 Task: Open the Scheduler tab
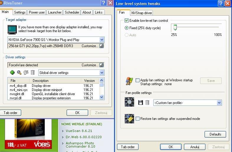pyautogui.click(x=72, y=12)
